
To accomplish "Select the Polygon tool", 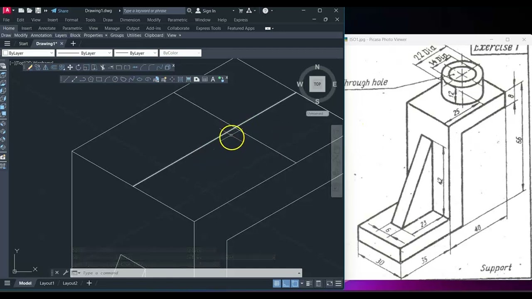I will point(91,79).
